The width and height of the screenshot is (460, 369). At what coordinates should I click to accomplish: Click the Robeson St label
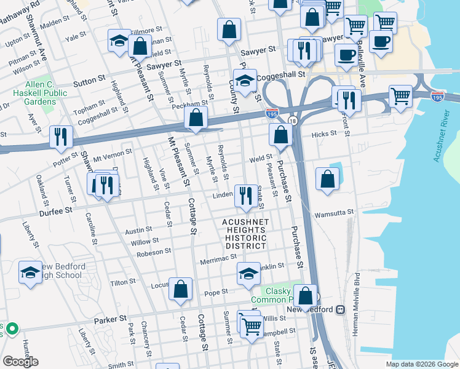154,252
